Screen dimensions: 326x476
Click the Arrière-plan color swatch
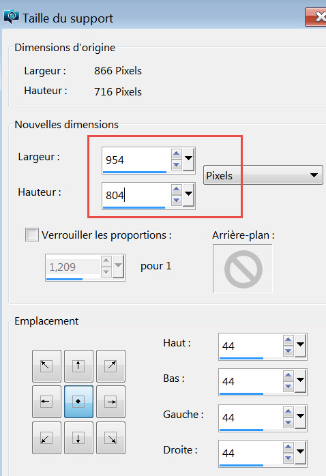click(243, 269)
